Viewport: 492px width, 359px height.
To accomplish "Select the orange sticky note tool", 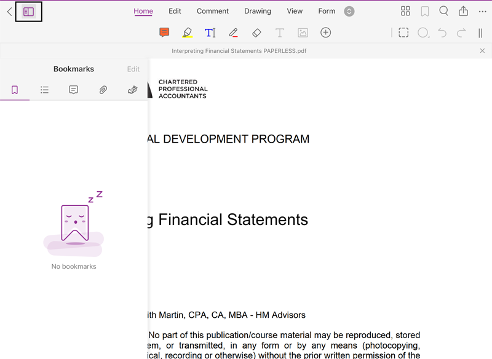I will [164, 33].
